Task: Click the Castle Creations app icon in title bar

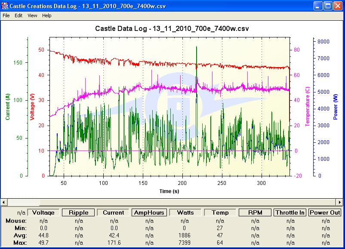Action: pyautogui.click(x=5, y=6)
